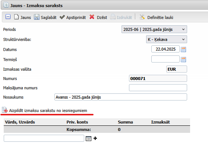Delete the list with Dzēst
The height and width of the screenshot is (147, 208).
102,17
